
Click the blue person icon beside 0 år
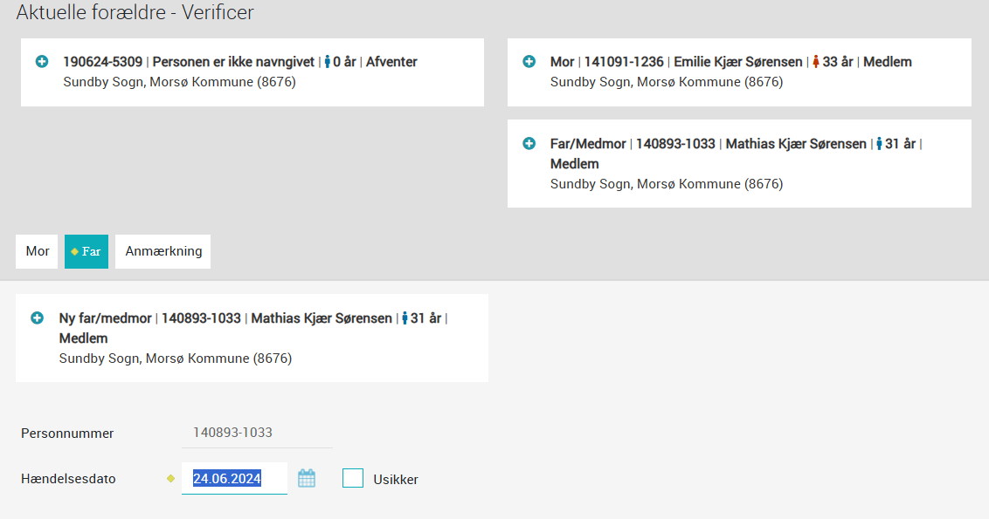coord(328,62)
